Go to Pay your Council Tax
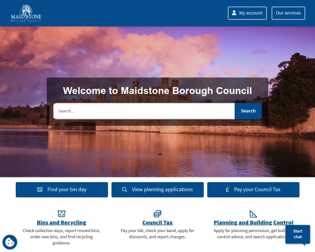The height and width of the screenshot is (252, 315). click(253, 190)
